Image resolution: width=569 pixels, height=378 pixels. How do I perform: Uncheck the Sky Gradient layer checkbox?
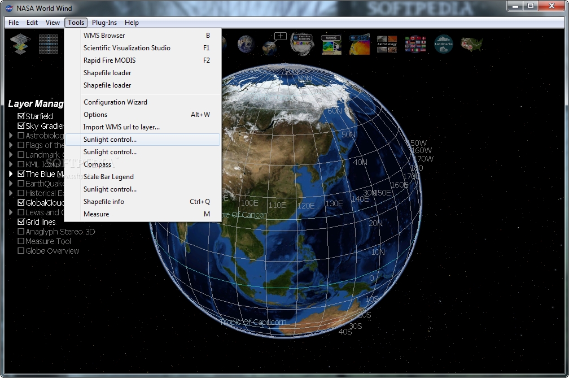pos(21,126)
